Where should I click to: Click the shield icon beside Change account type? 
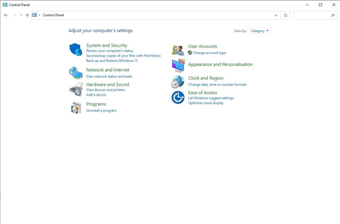[x=190, y=53]
